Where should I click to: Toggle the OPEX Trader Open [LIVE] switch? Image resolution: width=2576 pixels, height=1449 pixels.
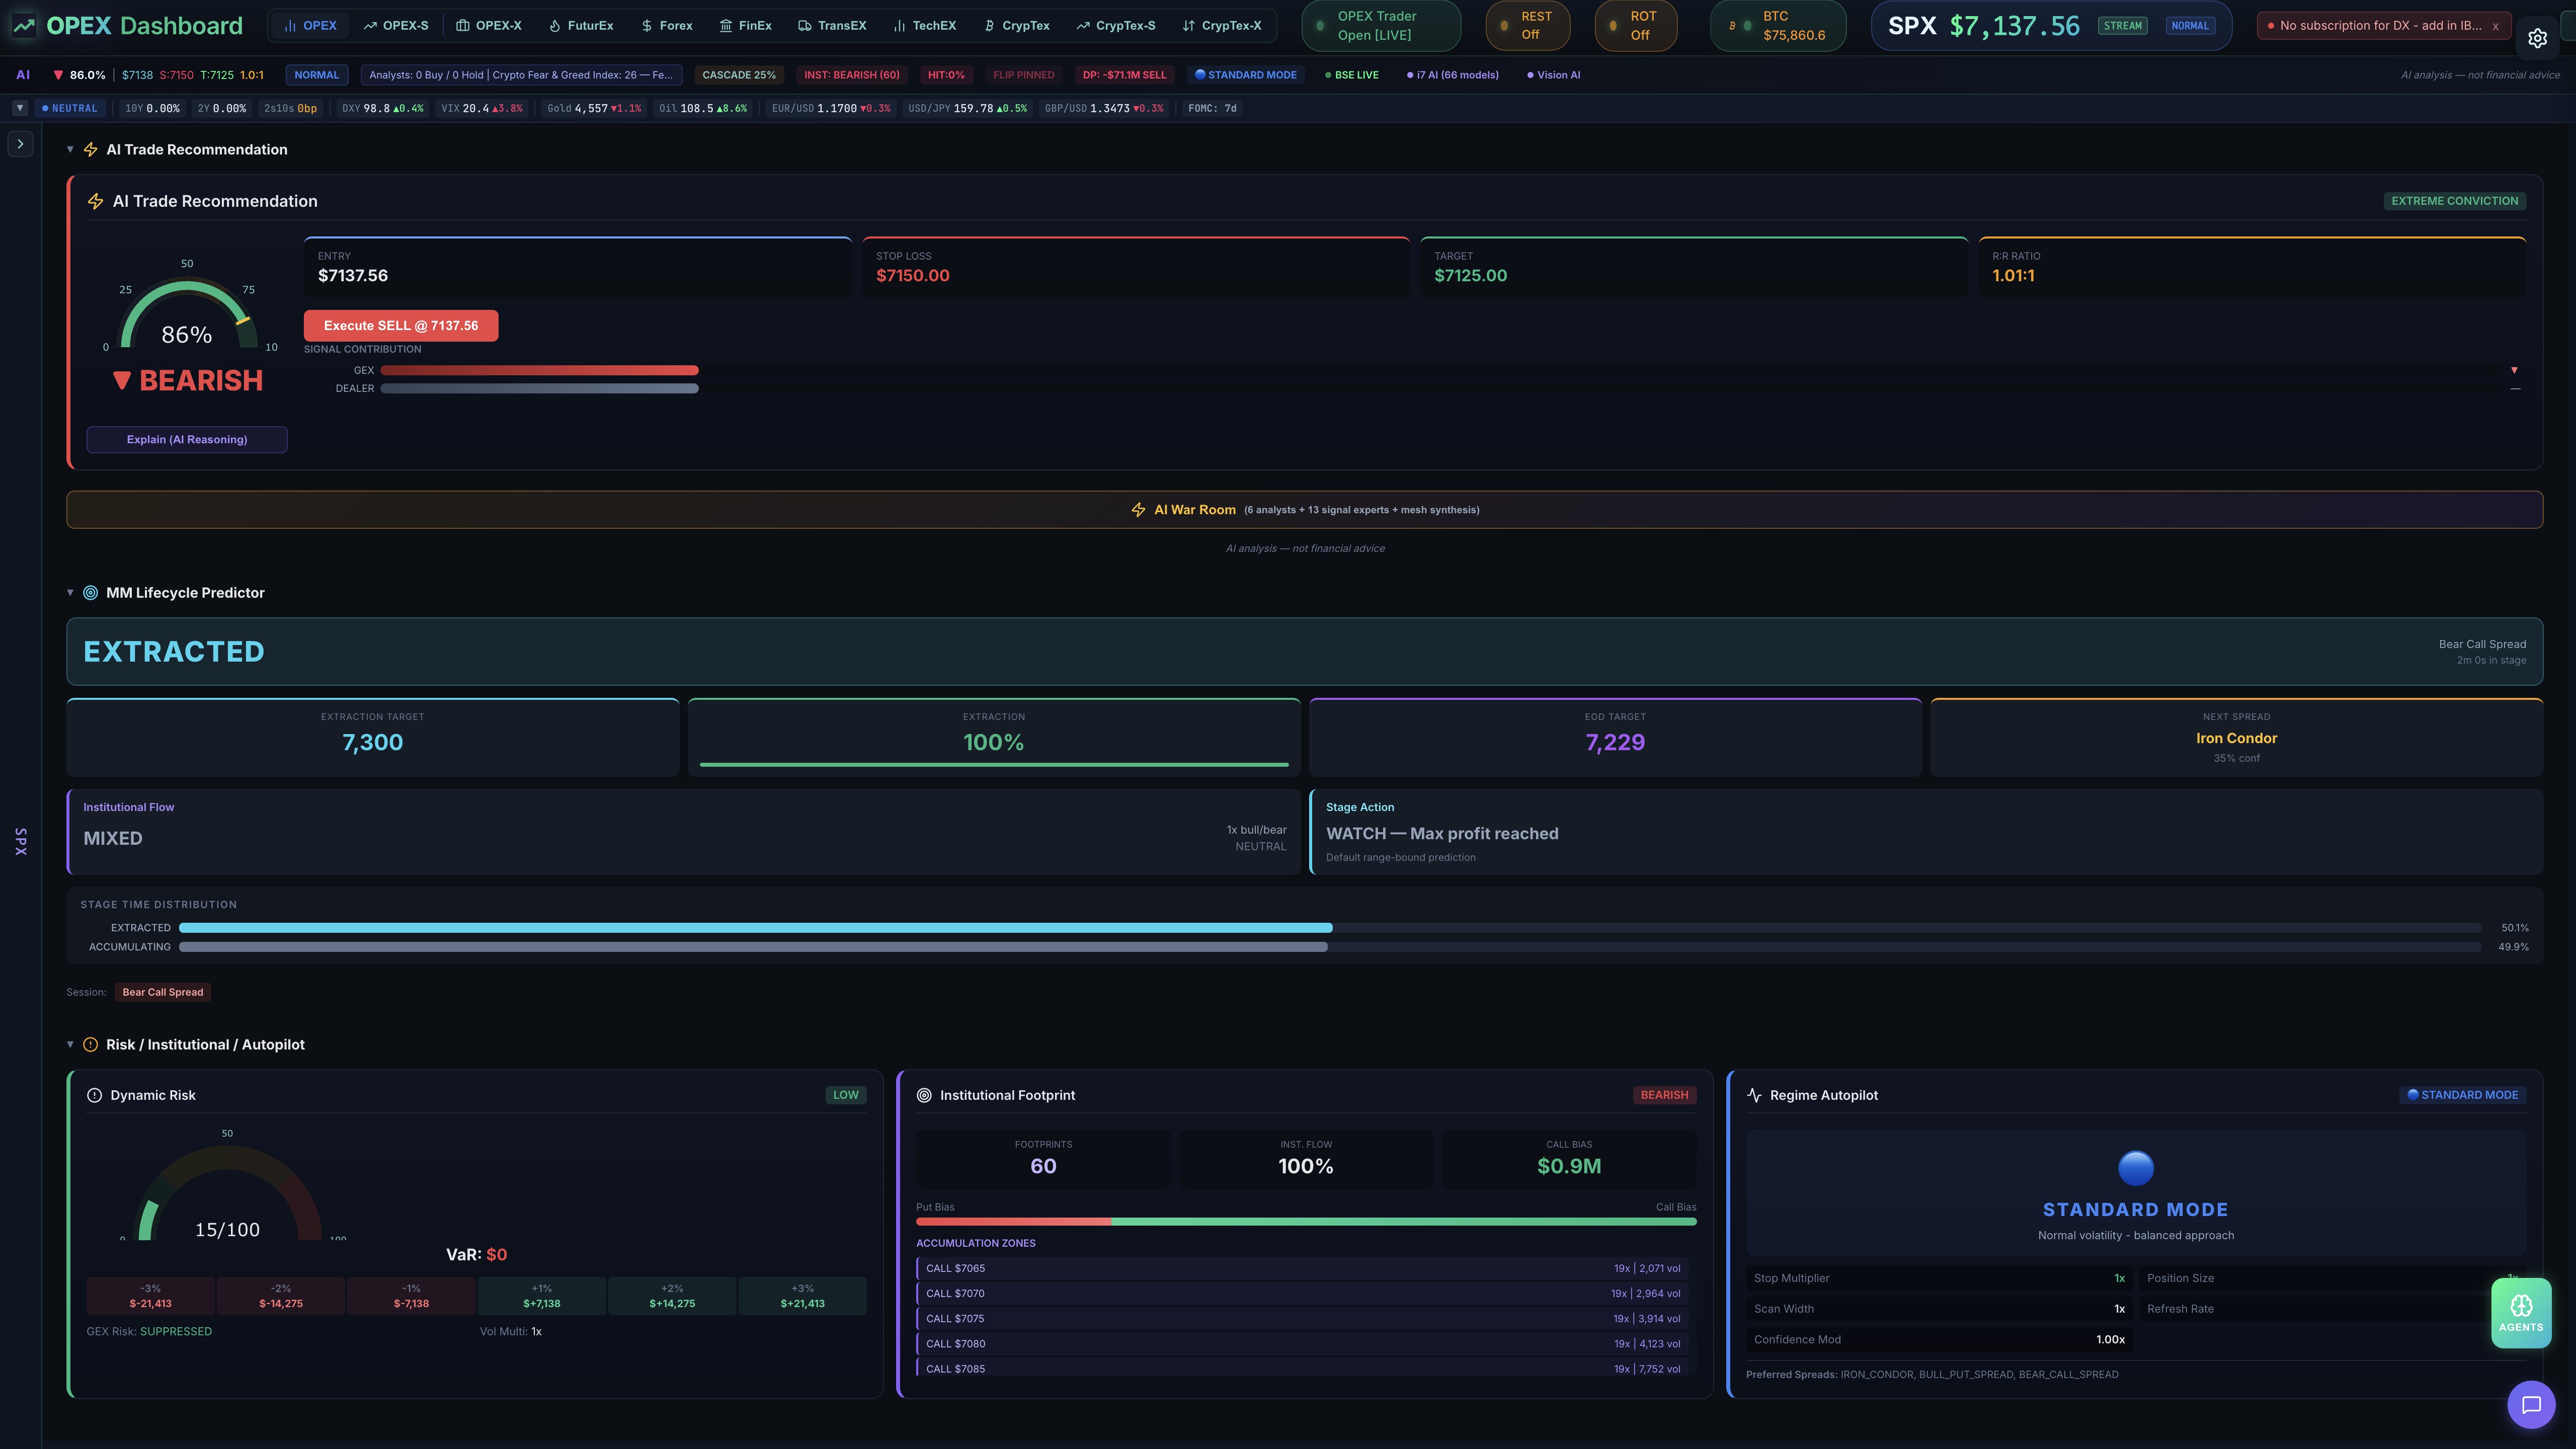point(1381,26)
